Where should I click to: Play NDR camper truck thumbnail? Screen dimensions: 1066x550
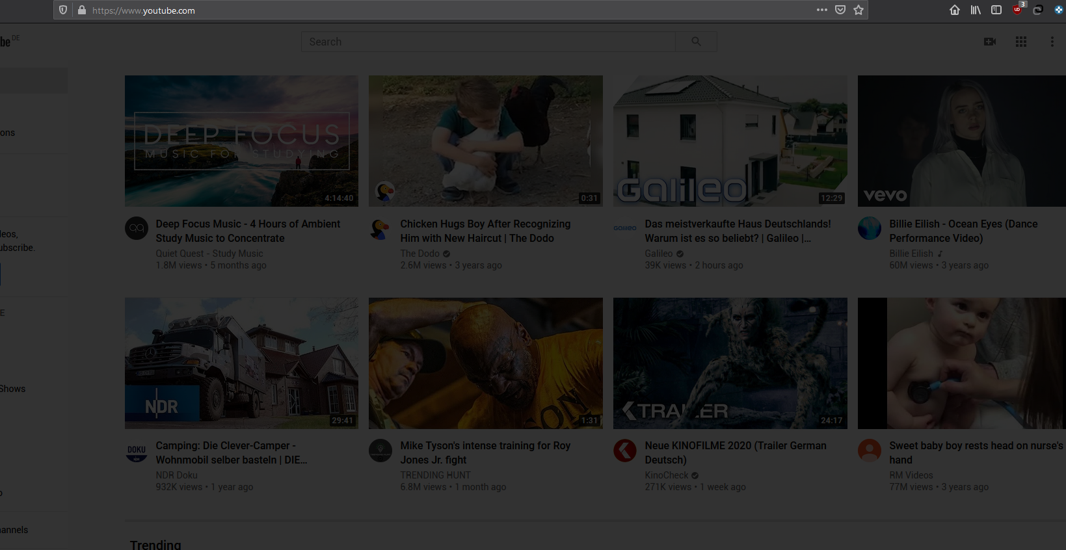[x=241, y=363]
